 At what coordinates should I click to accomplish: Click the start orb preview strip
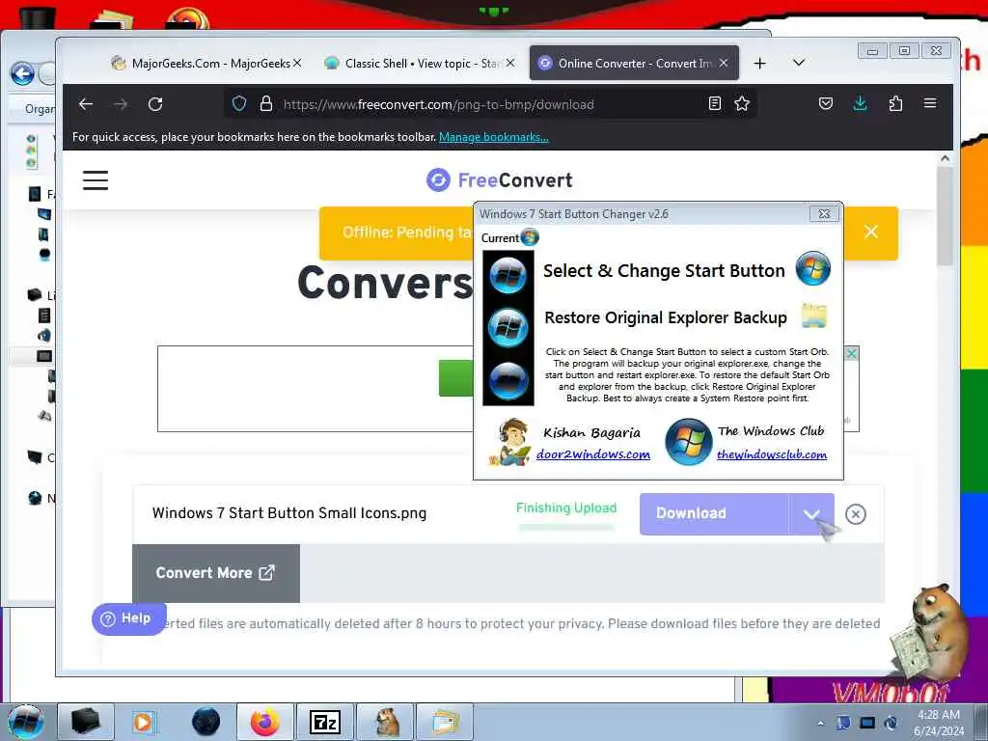[508, 328]
